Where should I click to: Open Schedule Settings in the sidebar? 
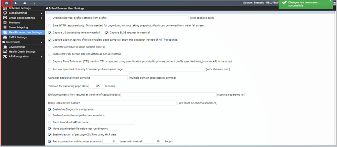pyautogui.click(x=20, y=8)
